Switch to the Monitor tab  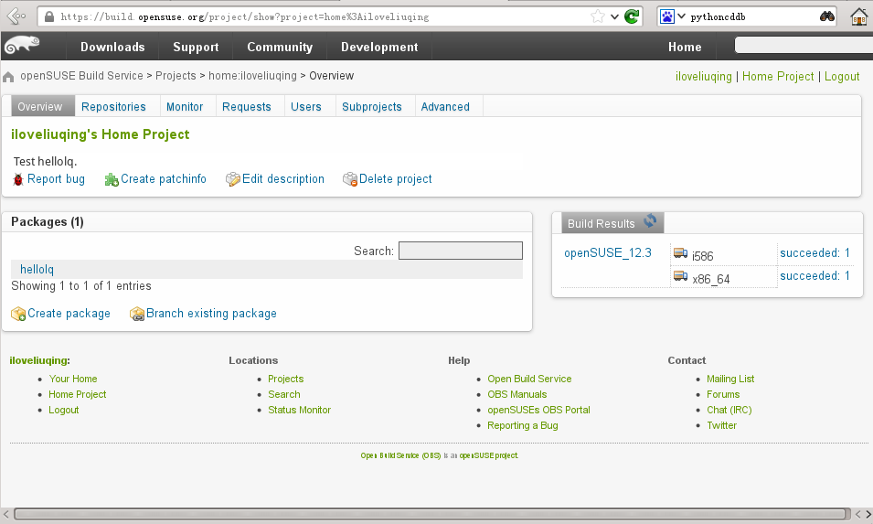click(185, 106)
